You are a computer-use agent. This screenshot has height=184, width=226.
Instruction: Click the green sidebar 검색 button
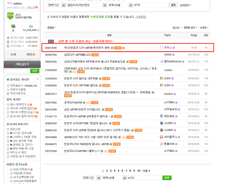click(35, 71)
